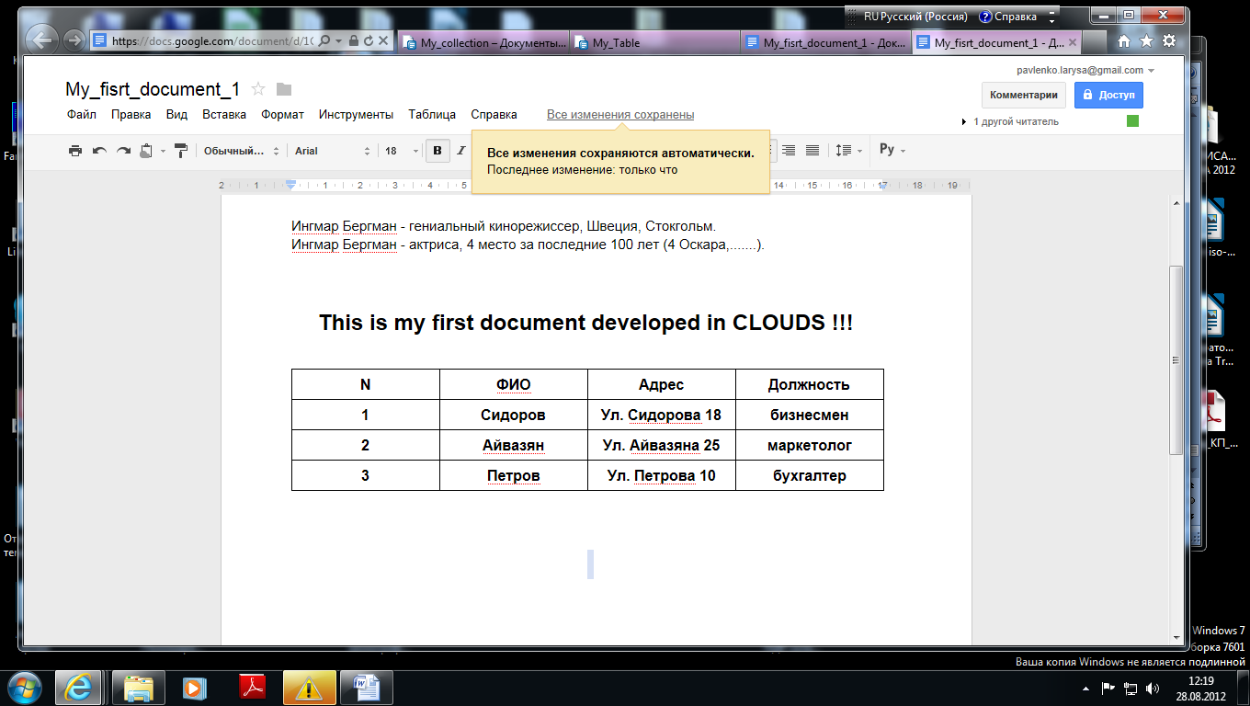Click the Справка help button in the language bar
Viewport: 1250px width, 706px height.
click(x=1008, y=17)
